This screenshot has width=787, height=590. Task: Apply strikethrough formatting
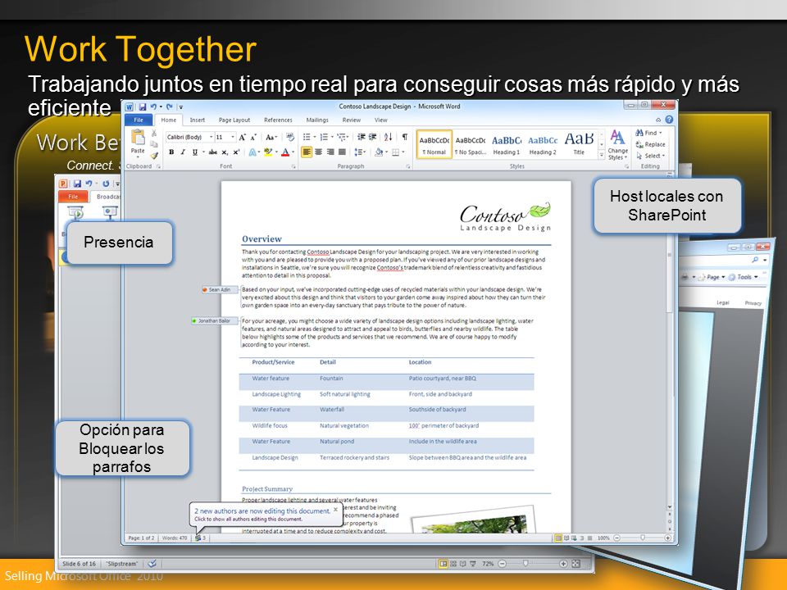click(x=213, y=152)
